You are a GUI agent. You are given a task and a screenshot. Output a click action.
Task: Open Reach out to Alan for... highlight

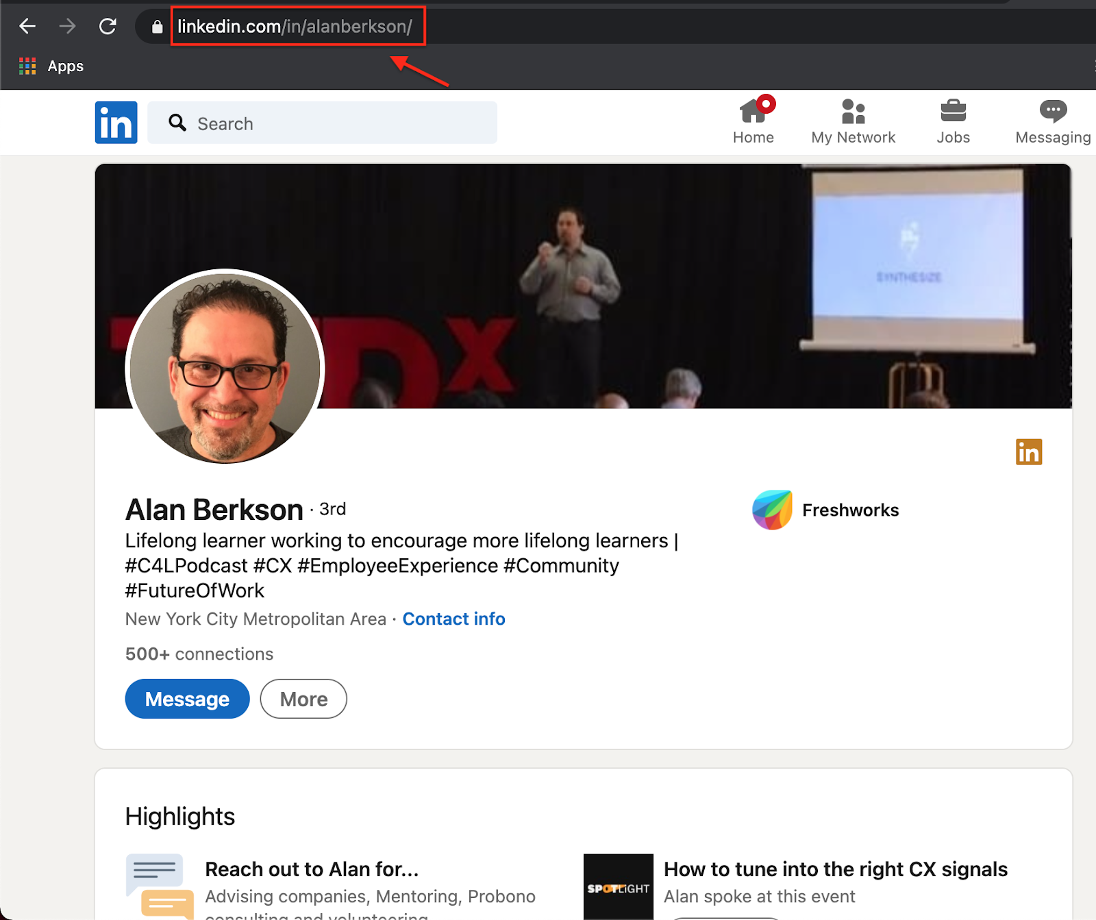pos(312,869)
